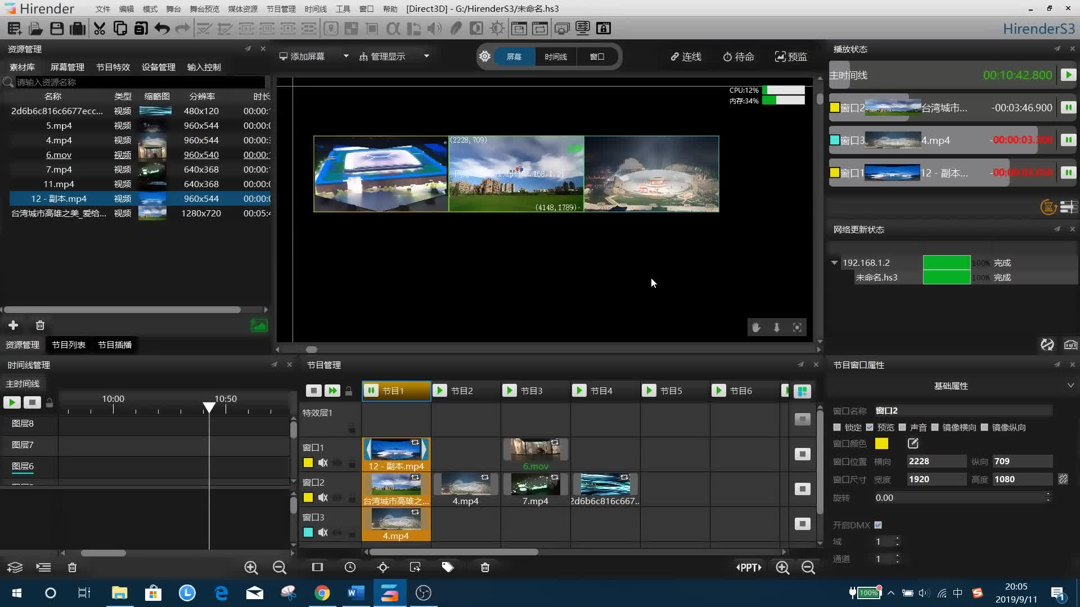Uncheck the 开启DMX checkbox
Screen dimensions: 1080x607
(x=878, y=525)
